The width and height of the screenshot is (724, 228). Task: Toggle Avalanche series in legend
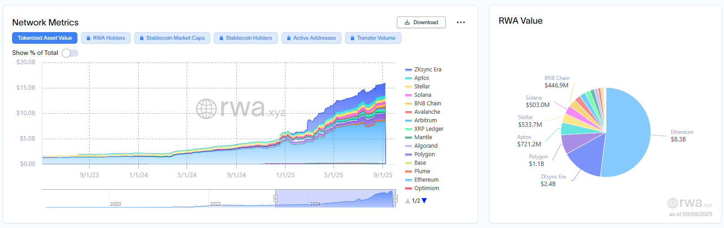pyautogui.click(x=423, y=112)
